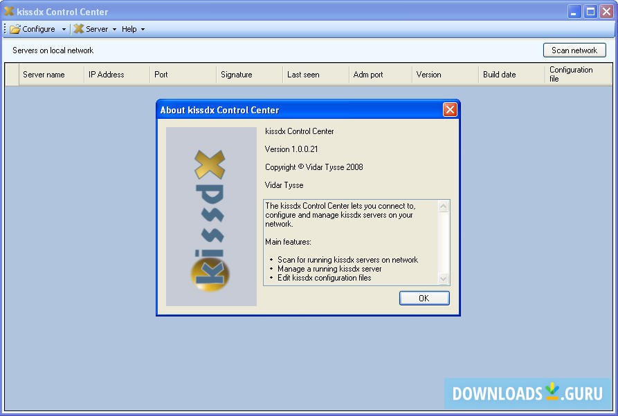Open the Configure menu
This screenshot has height=416, width=618.
[38, 29]
